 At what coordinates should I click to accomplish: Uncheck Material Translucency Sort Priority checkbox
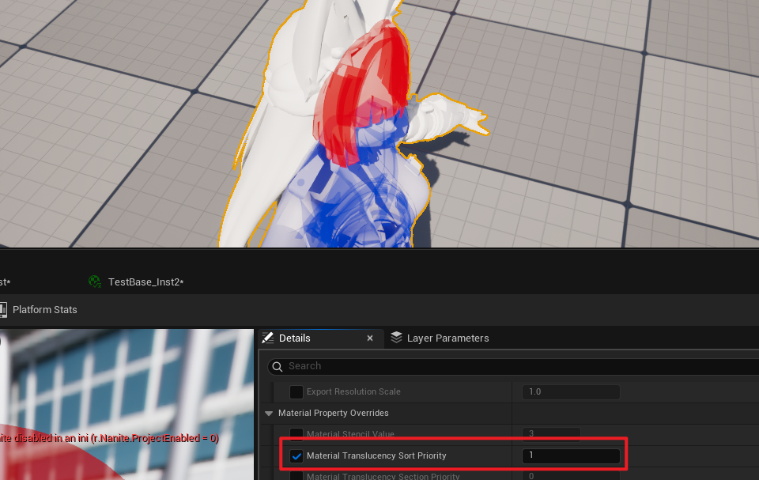click(296, 456)
